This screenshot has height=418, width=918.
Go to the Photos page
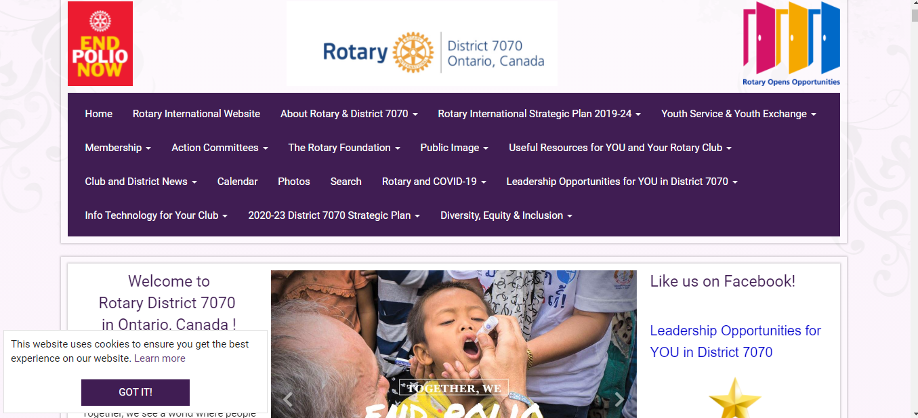(294, 182)
